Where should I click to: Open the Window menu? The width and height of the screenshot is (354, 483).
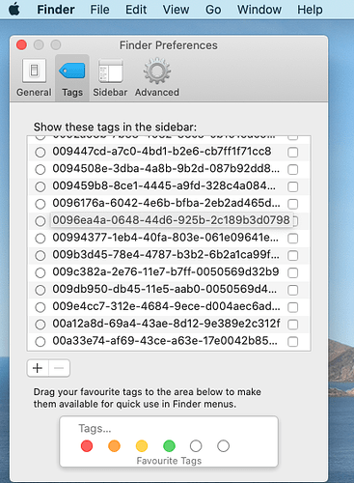click(x=259, y=10)
